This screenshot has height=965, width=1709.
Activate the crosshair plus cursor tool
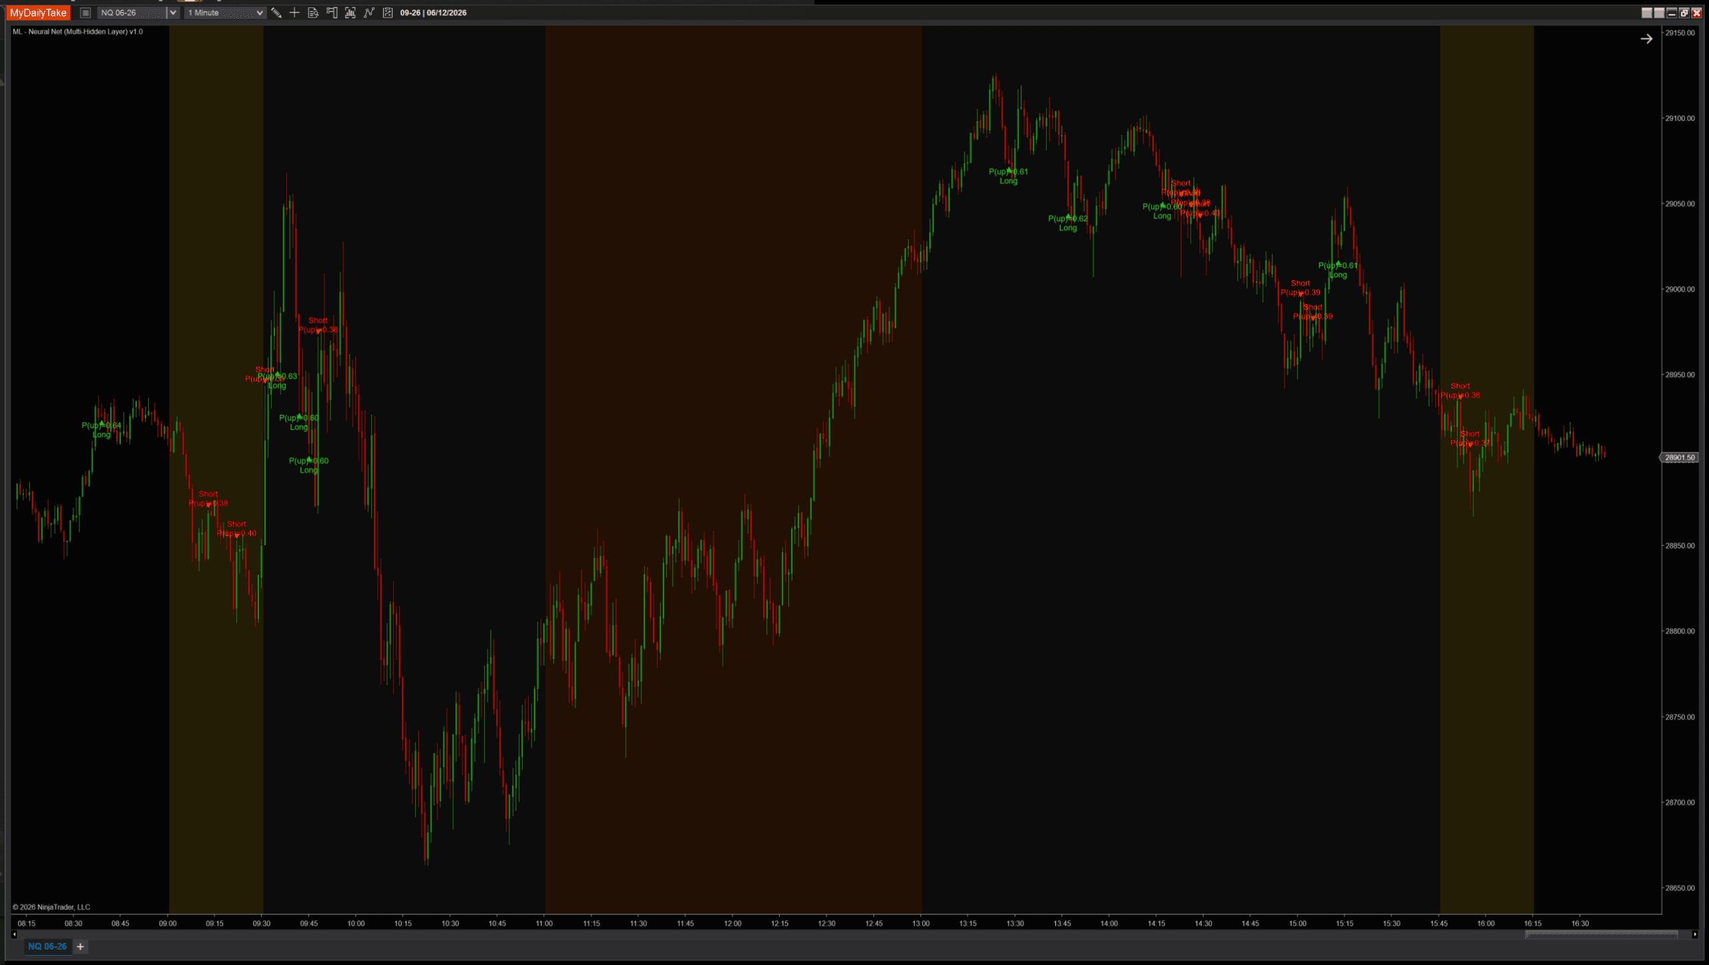click(x=294, y=13)
